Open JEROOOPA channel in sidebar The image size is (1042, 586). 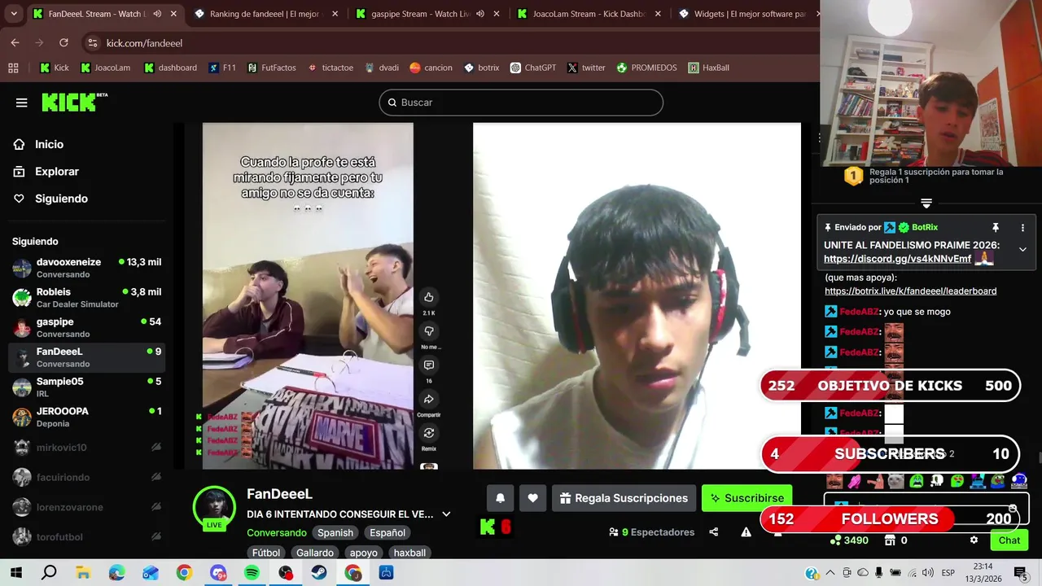pyautogui.click(x=87, y=417)
